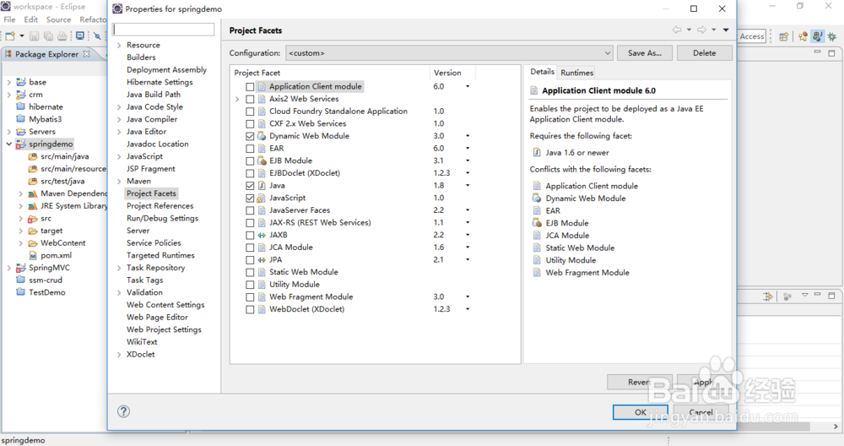Open the Edit menu in Eclipse
This screenshot has width=844, height=446.
30,19
